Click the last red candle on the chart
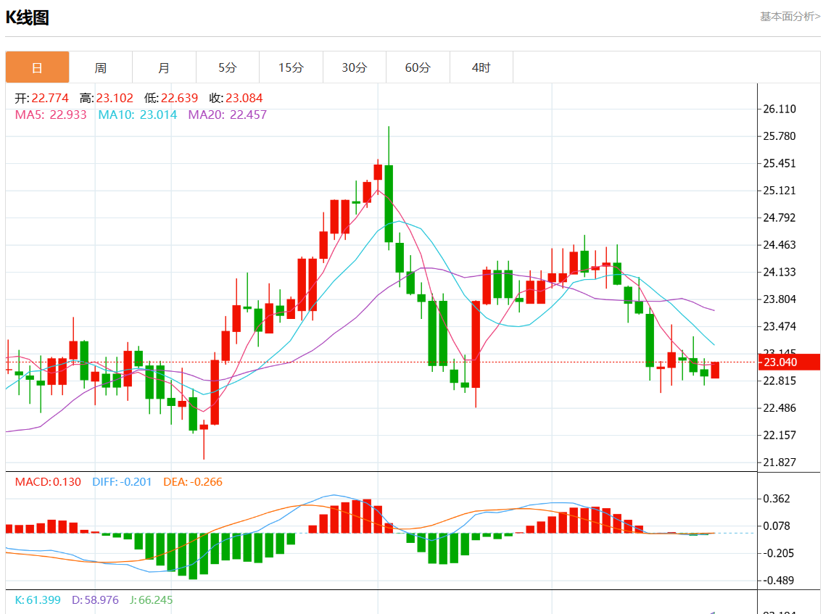The image size is (831, 614). (715, 370)
